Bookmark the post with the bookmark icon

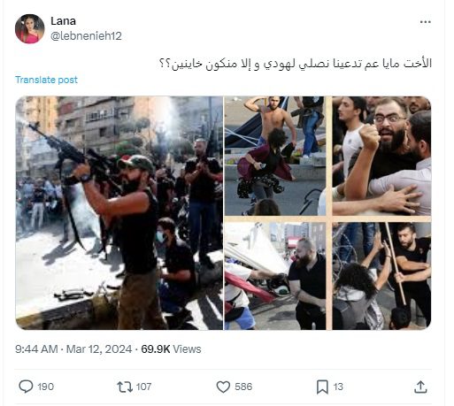click(322, 387)
